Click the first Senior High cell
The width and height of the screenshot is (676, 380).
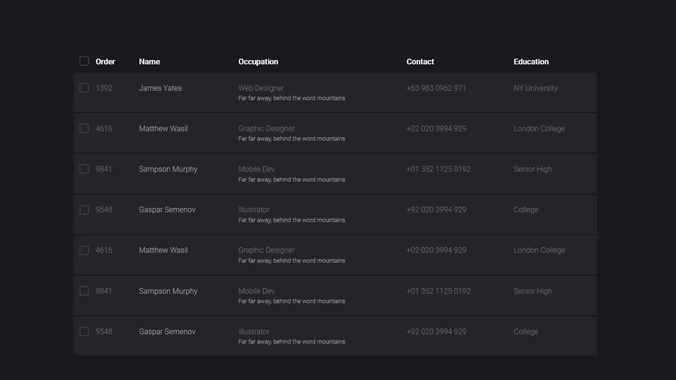tap(533, 169)
